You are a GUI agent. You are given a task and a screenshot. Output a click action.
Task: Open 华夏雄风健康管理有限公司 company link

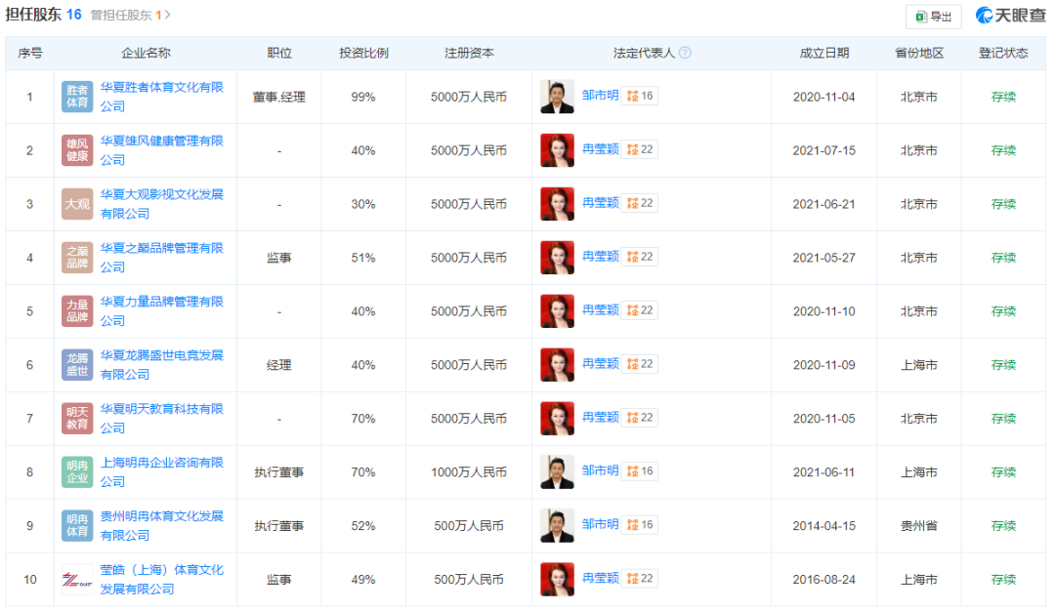tap(161, 150)
